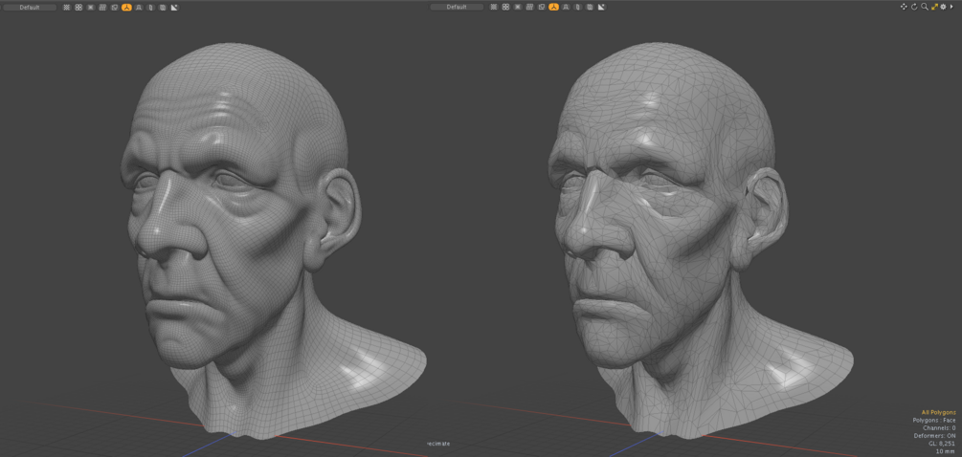962x457 pixels.
Task: Click the zoom magnifier icon
Action: (x=925, y=7)
